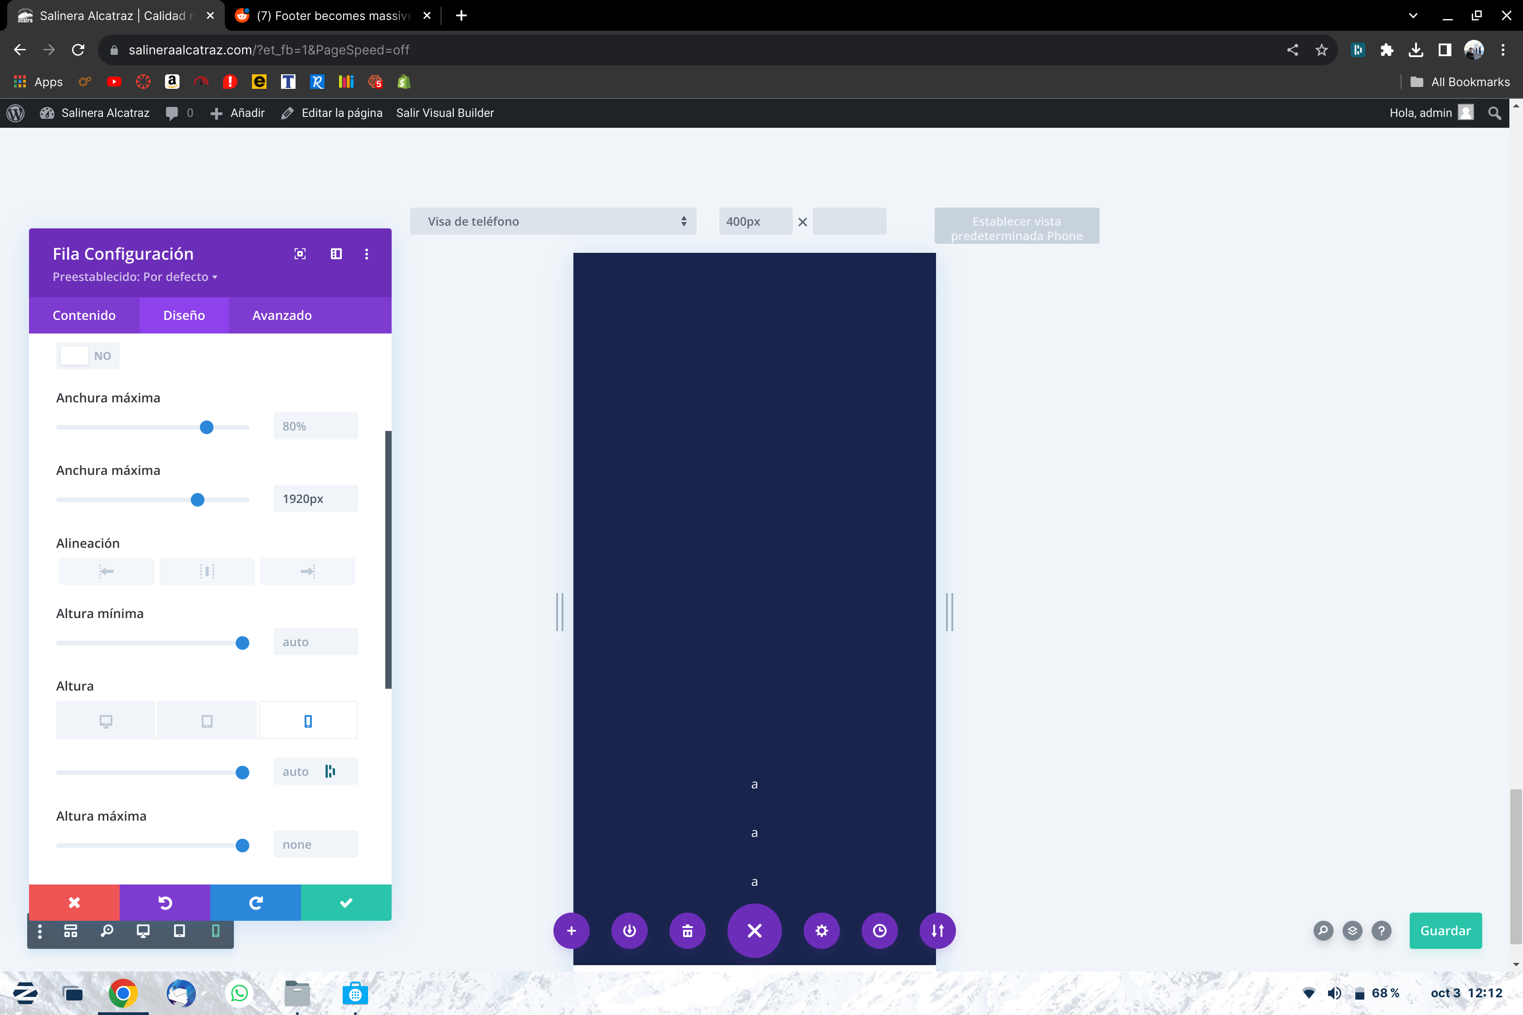Click the Altura mínima slider handle
1523x1015 pixels.
pos(242,643)
